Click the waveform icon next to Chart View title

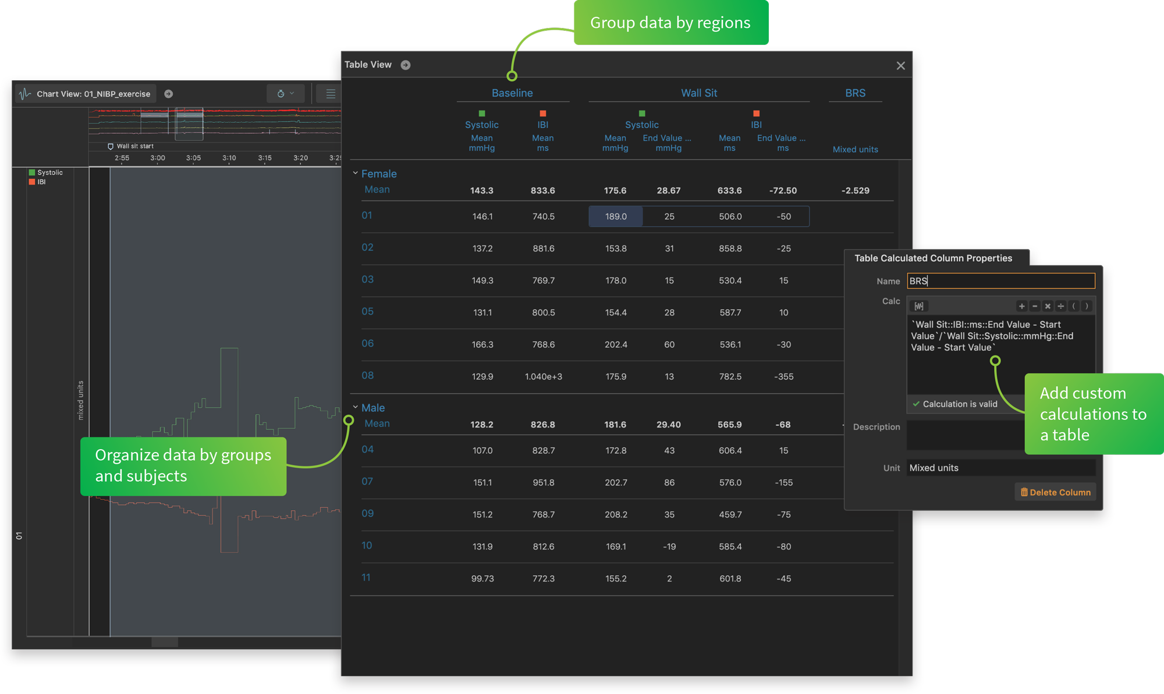click(24, 93)
